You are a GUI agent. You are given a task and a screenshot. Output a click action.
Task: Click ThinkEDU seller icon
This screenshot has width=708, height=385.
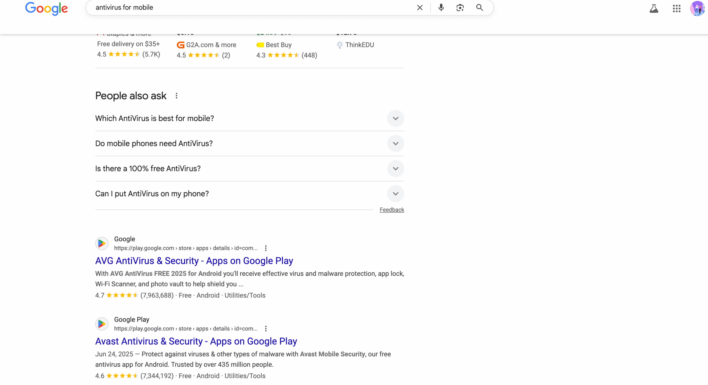340,45
